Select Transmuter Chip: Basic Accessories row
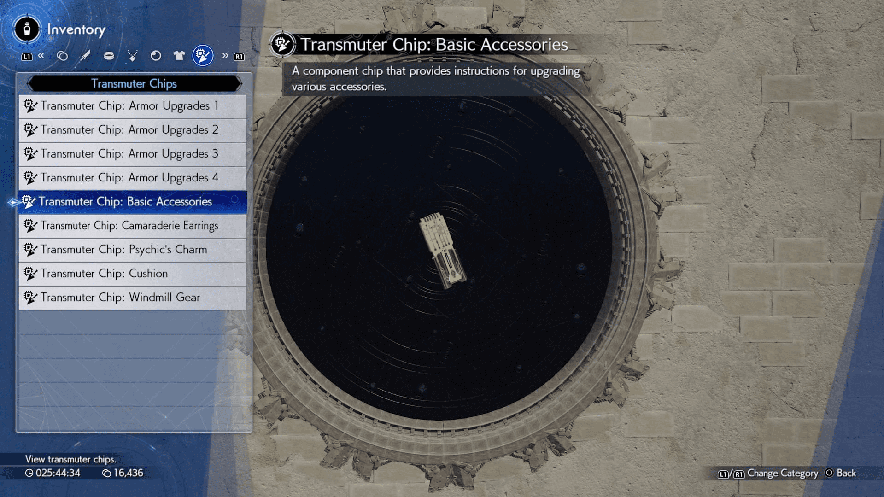The height and width of the screenshot is (497, 884). [133, 202]
